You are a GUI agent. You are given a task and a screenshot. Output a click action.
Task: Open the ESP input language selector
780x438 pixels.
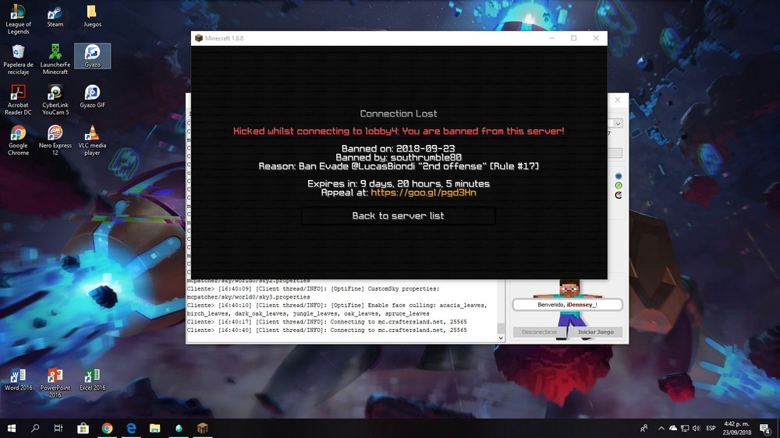pyautogui.click(x=711, y=428)
